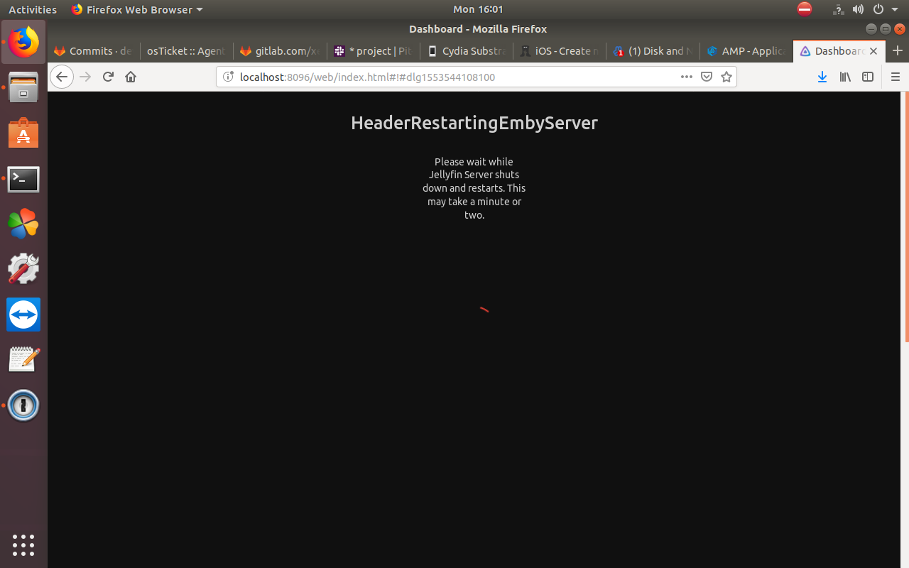Go to the Firefox home page
909x568 pixels.
point(131,77)
